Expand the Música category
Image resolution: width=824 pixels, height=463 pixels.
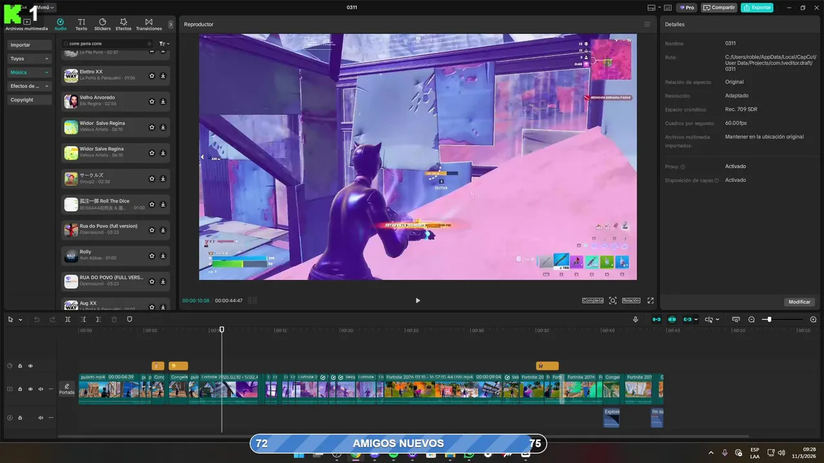pyautogui.click(x=30, y=73)
